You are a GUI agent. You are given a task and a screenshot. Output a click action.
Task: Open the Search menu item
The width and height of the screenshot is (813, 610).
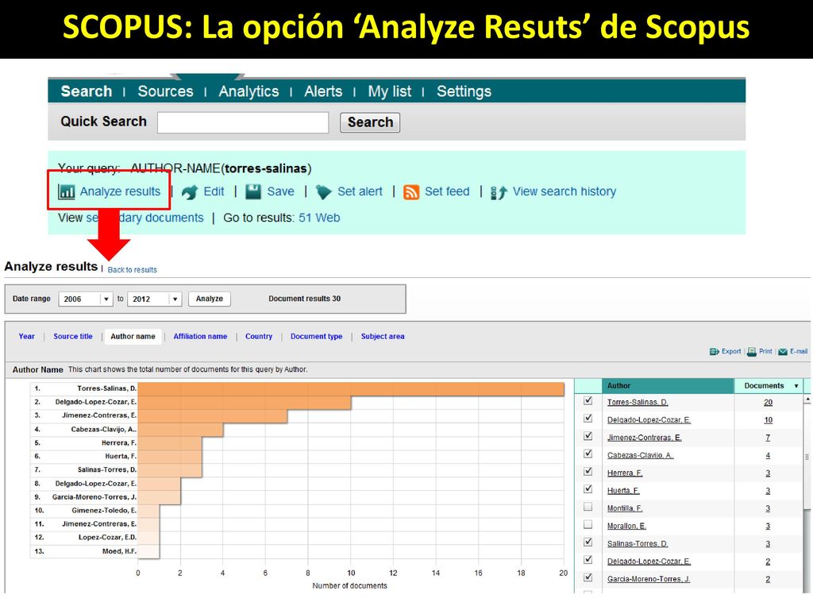click(86, 91)
